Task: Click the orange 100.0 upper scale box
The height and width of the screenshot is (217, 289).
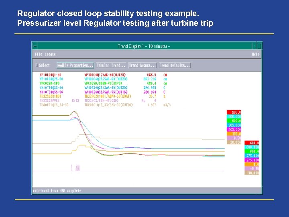Action: click(234, 133)
